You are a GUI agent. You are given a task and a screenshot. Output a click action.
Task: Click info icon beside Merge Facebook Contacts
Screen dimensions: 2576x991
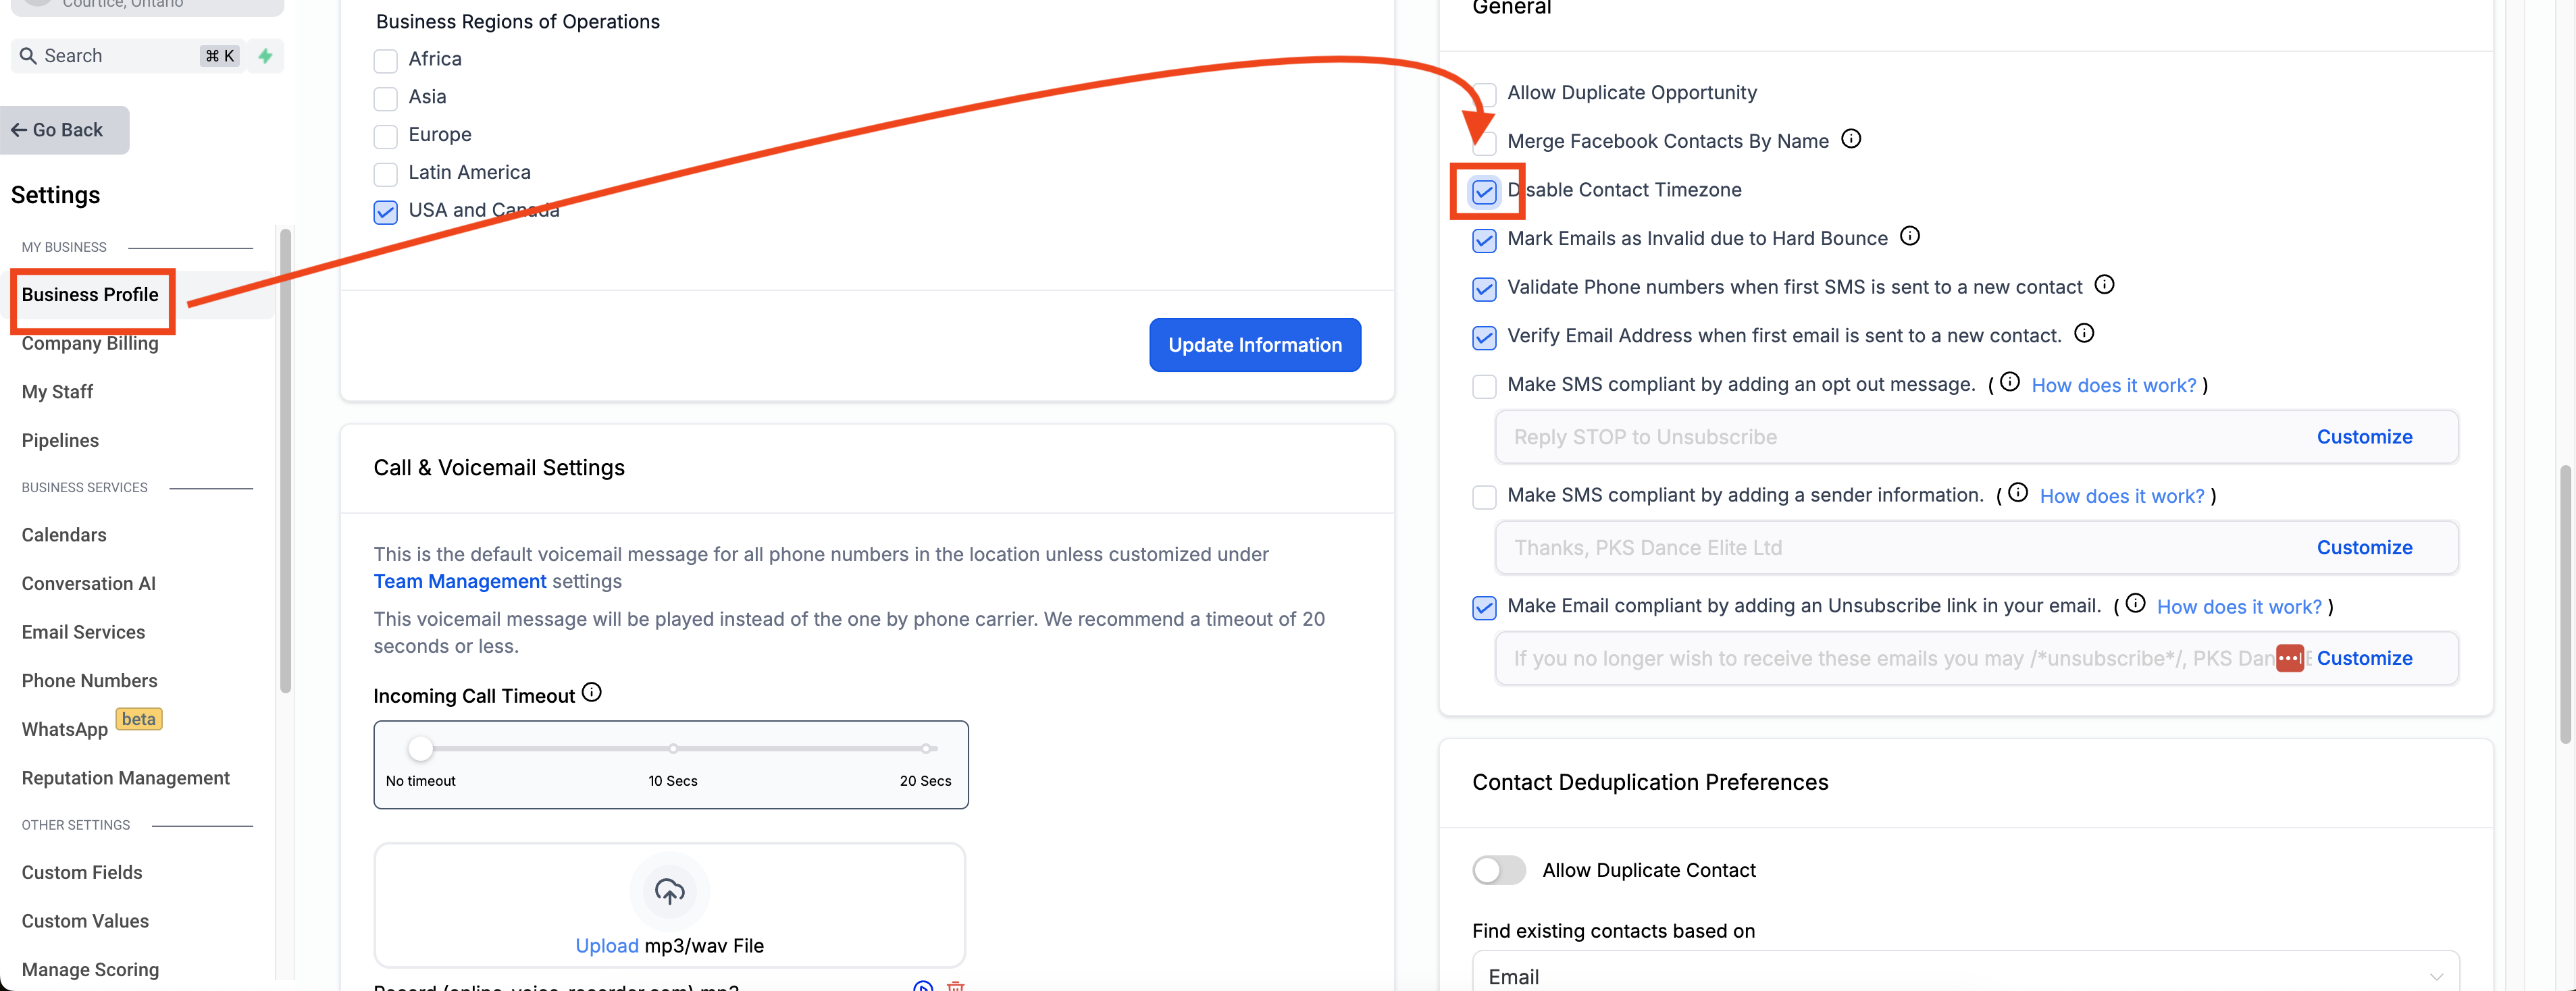coord(1851,139)
